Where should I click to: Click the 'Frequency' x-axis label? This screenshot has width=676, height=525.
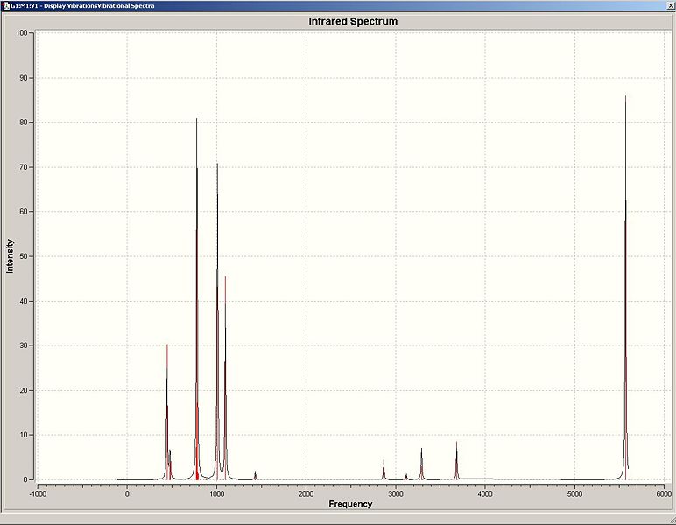pyautogui.click(x=350, y=504)
